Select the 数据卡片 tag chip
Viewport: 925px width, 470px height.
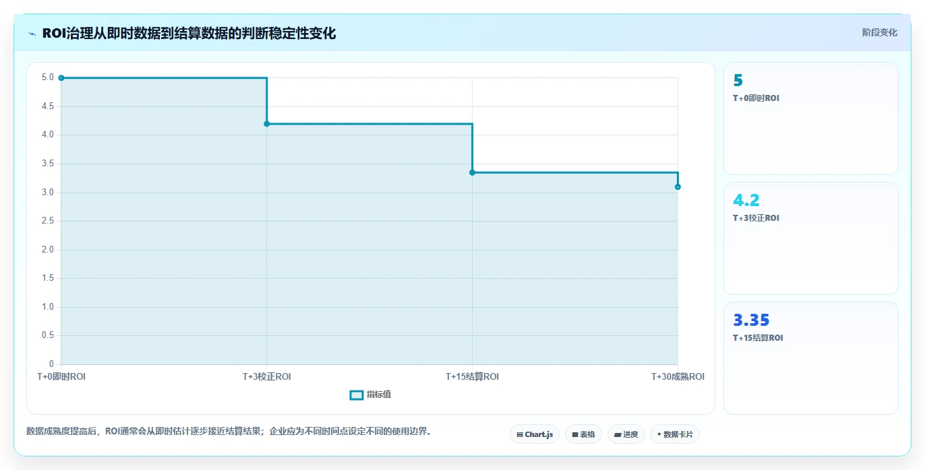click(674, 434)
